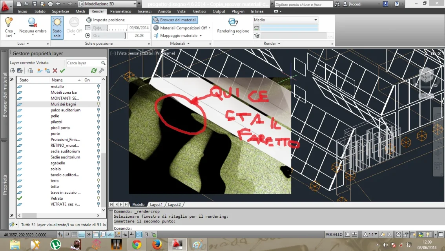Click the refresh layers green arrows icon
The image size is (445, 251).
click(x=93, y=71)
